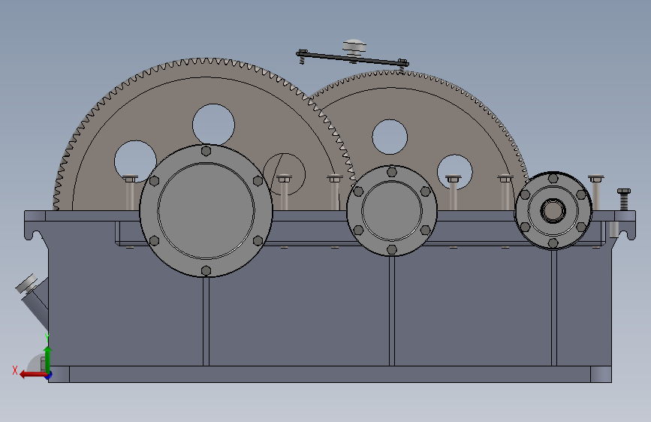Screen dimensions: 651x422
Task: Click the X label on the coordinate triad
Action: tap(15, 370)
